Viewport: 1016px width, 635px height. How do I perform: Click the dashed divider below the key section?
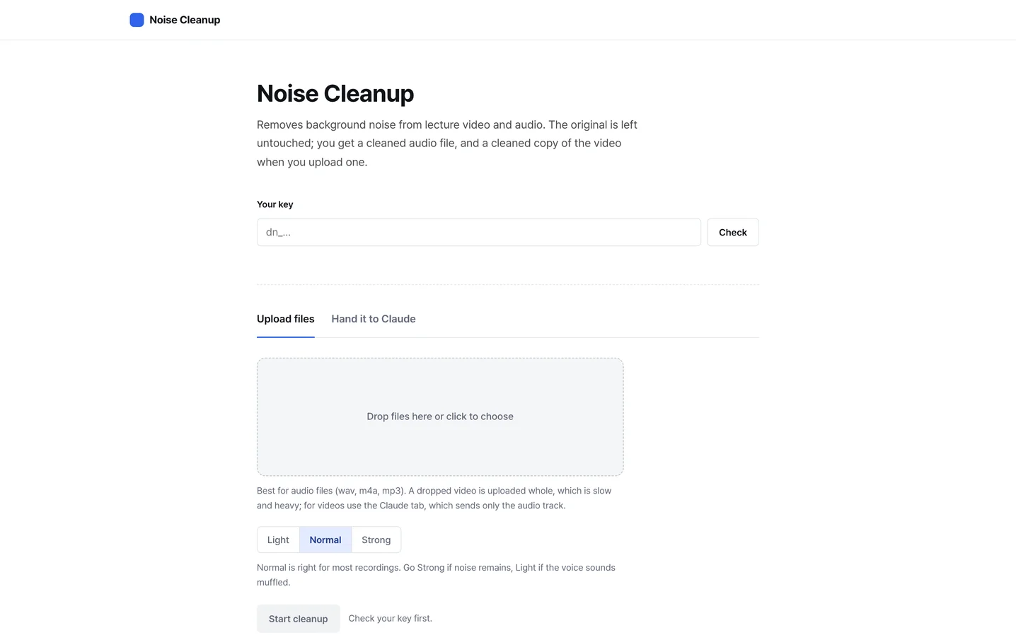(x=508, y=284)
